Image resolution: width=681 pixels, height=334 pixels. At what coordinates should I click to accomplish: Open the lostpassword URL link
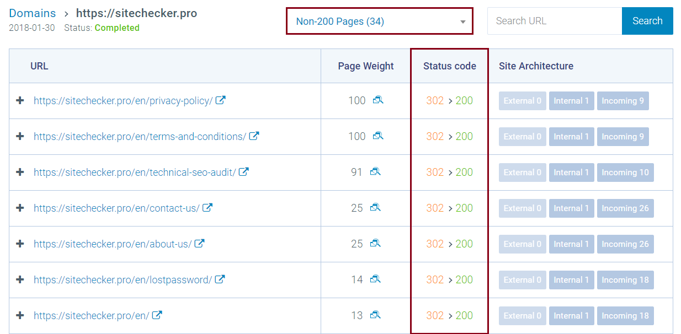(123, 280)
